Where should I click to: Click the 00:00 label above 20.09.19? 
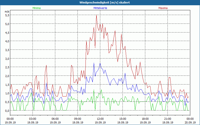[x=190, y=119]
